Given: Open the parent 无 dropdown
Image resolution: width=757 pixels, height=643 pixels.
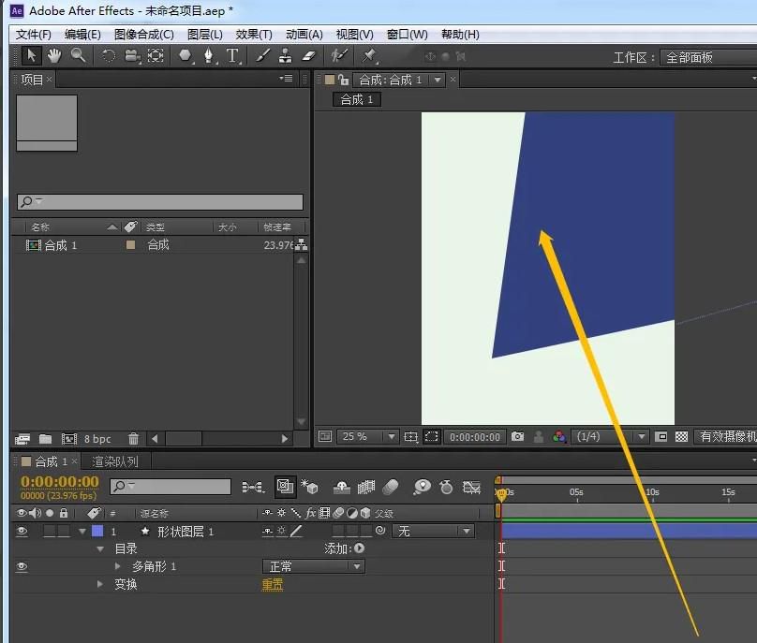Looking at the screenshot, I should (x=433, y=531).
